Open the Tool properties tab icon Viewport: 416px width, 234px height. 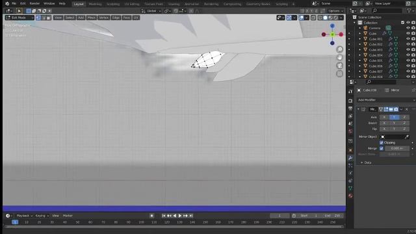(x=350, y=91)
